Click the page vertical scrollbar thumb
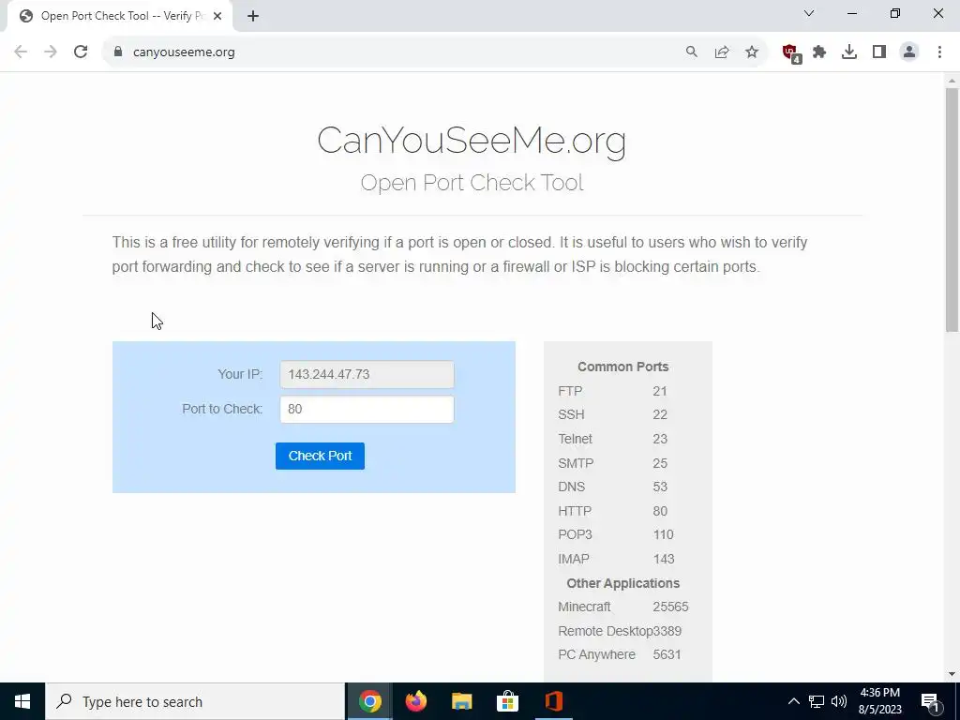Image resolution: width=960 pixels, height=720 pixels. 952,210
